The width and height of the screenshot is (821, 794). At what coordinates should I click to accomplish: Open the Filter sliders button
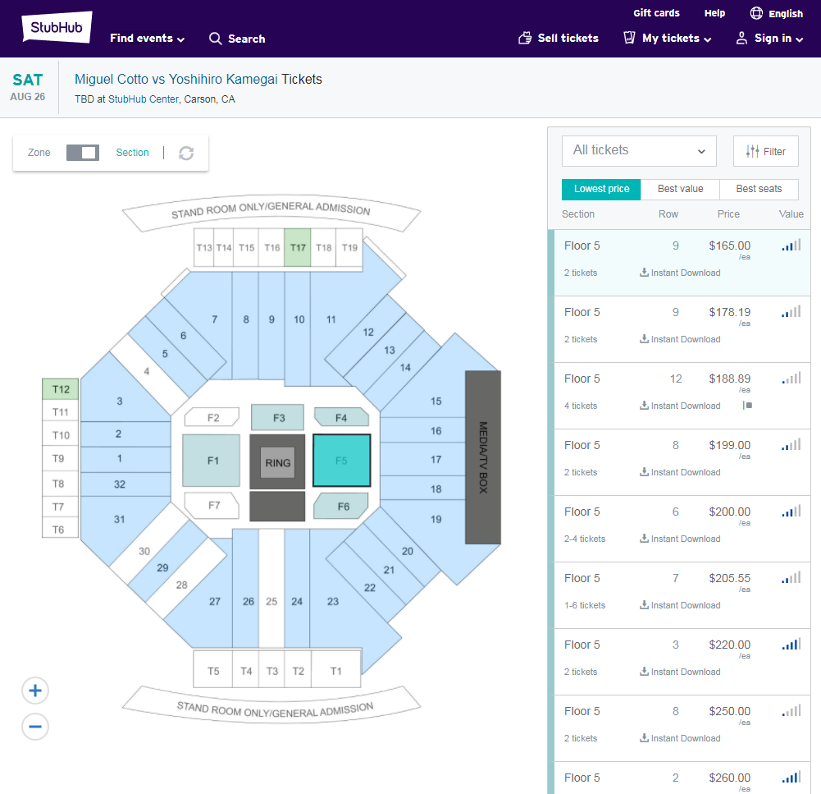[765, 151]
